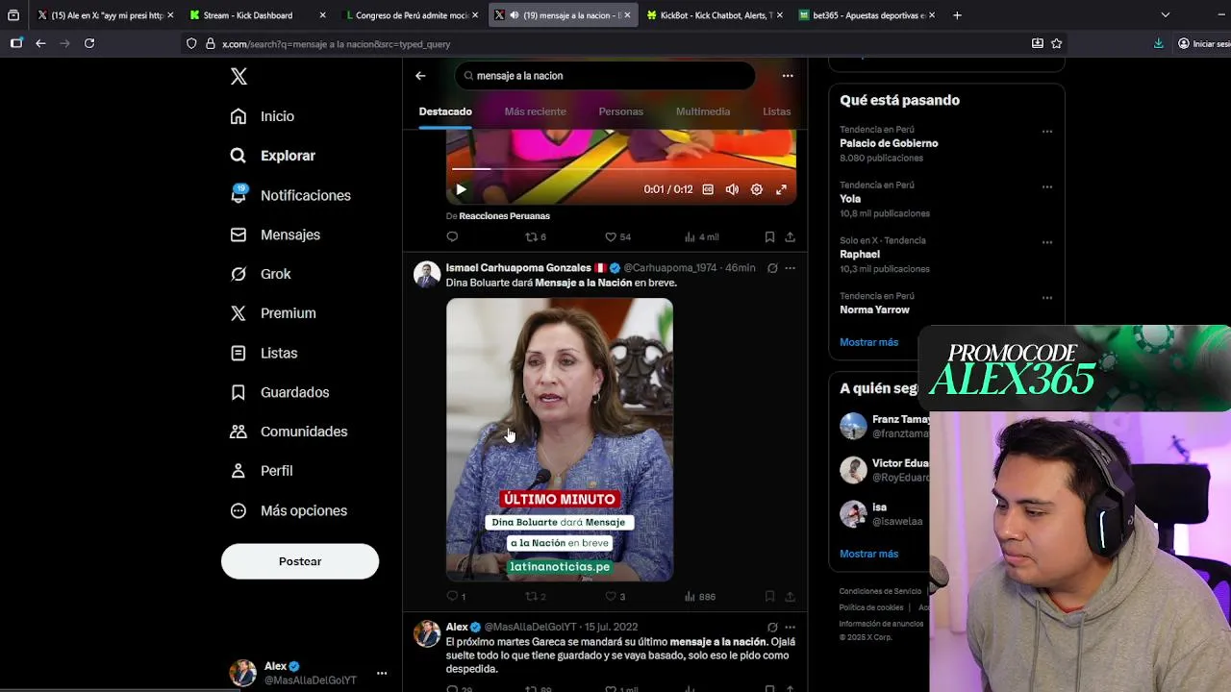
Task: Open the Dina Boluarte ÚLTIMO MINUTO image
Action: pos(560,439)
